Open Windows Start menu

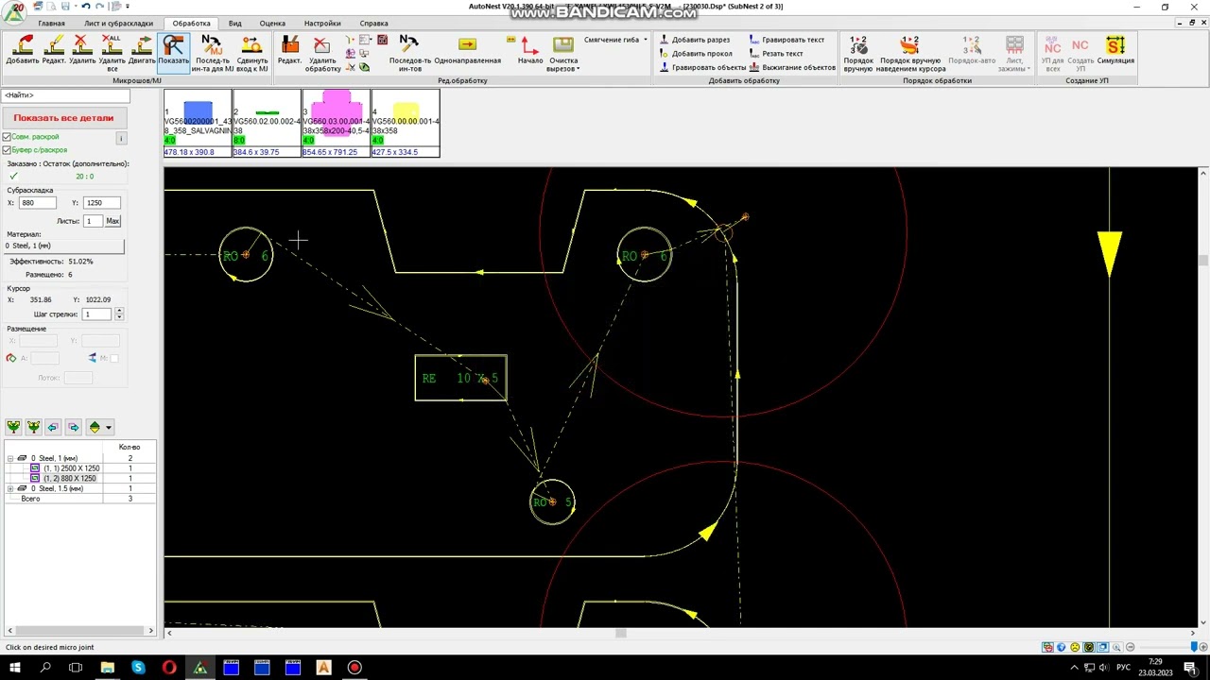(x=14, y=668)
